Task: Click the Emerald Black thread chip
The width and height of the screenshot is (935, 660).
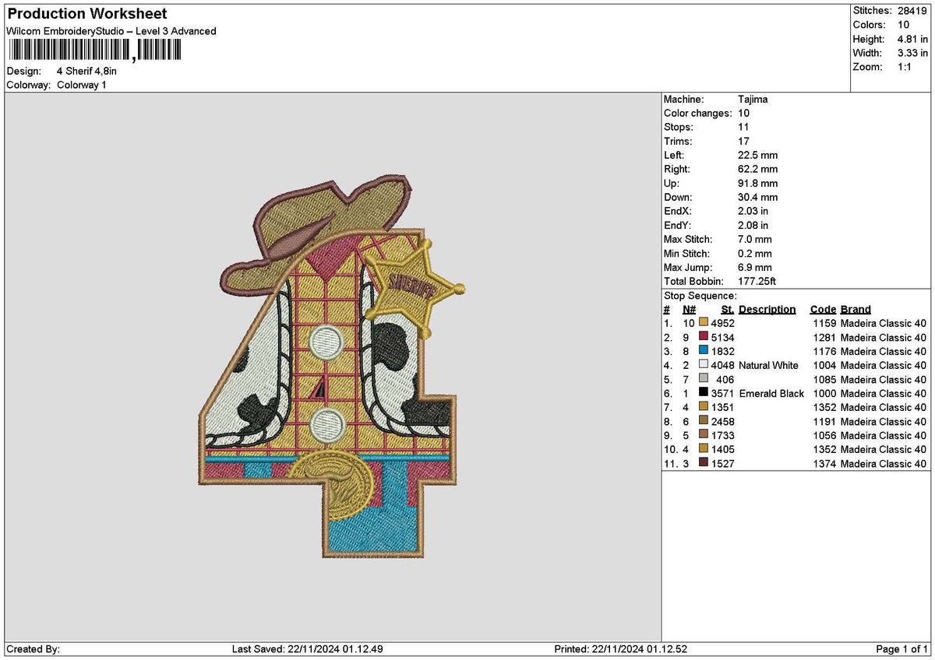Action: 704,394
